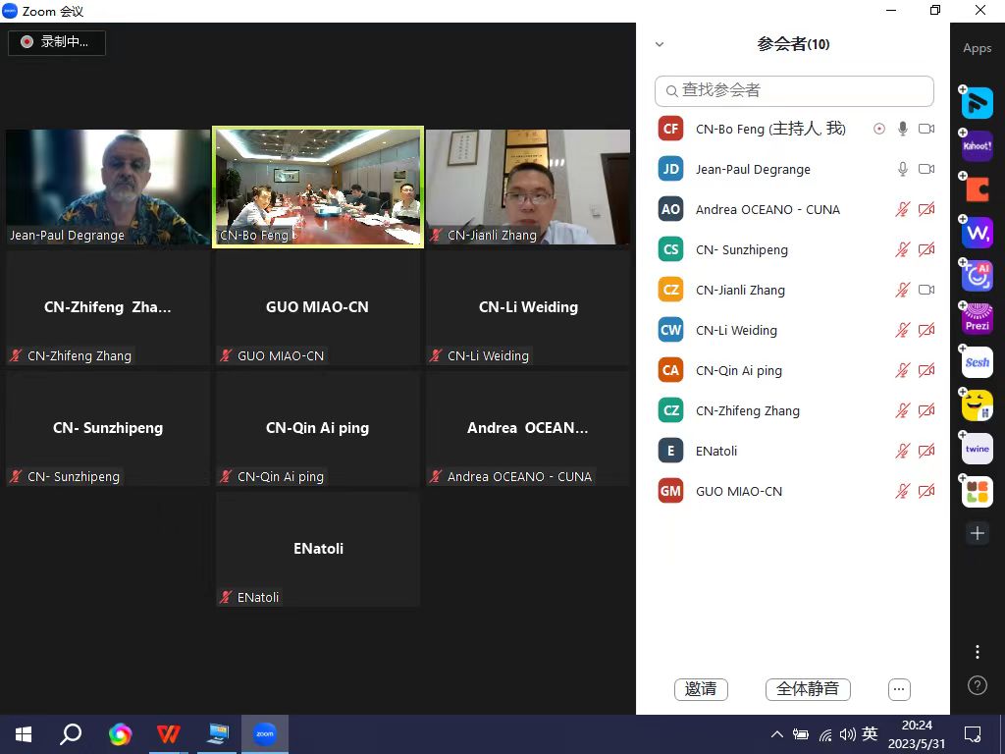Enable GUO MIAO-CN's video
Viewport: 1005px width, 754px height.
tap(926, 491)
